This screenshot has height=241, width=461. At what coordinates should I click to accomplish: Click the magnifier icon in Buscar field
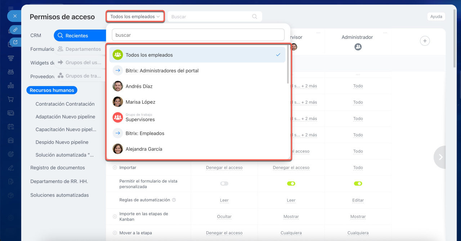255,17
